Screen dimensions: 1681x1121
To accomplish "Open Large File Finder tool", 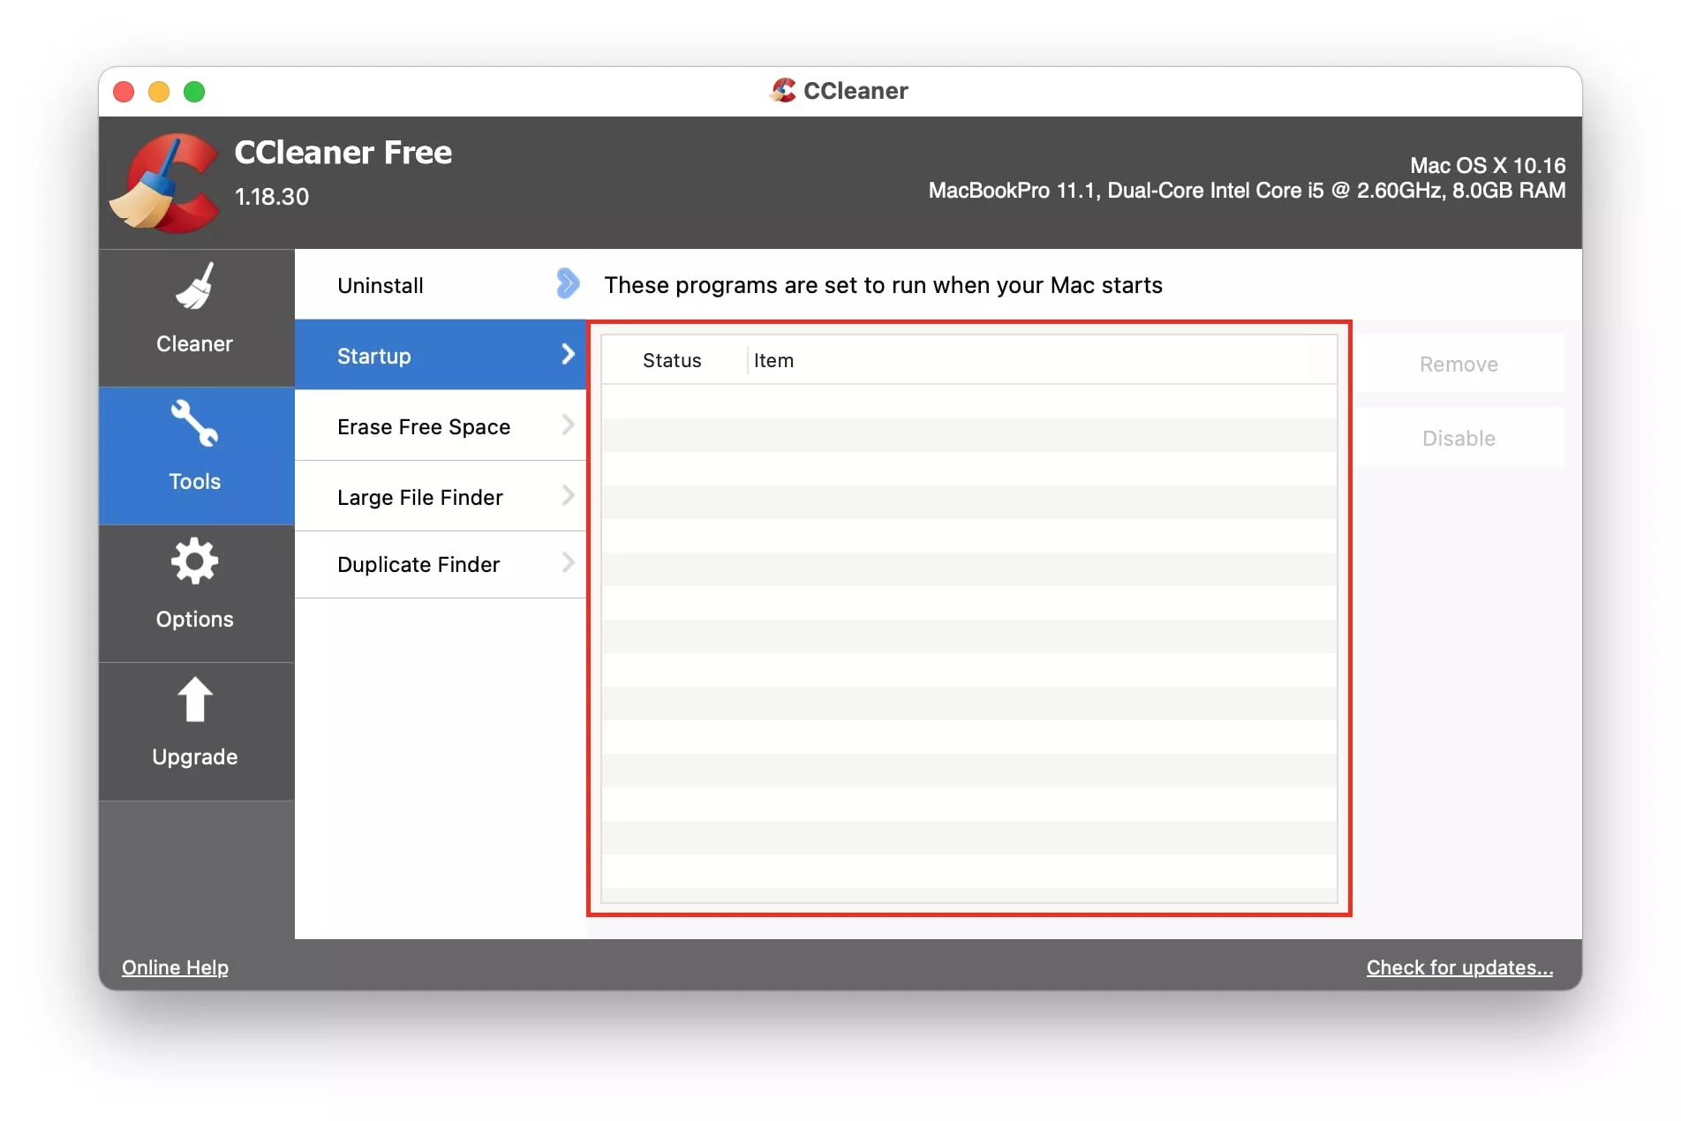I will pos(440,497).
